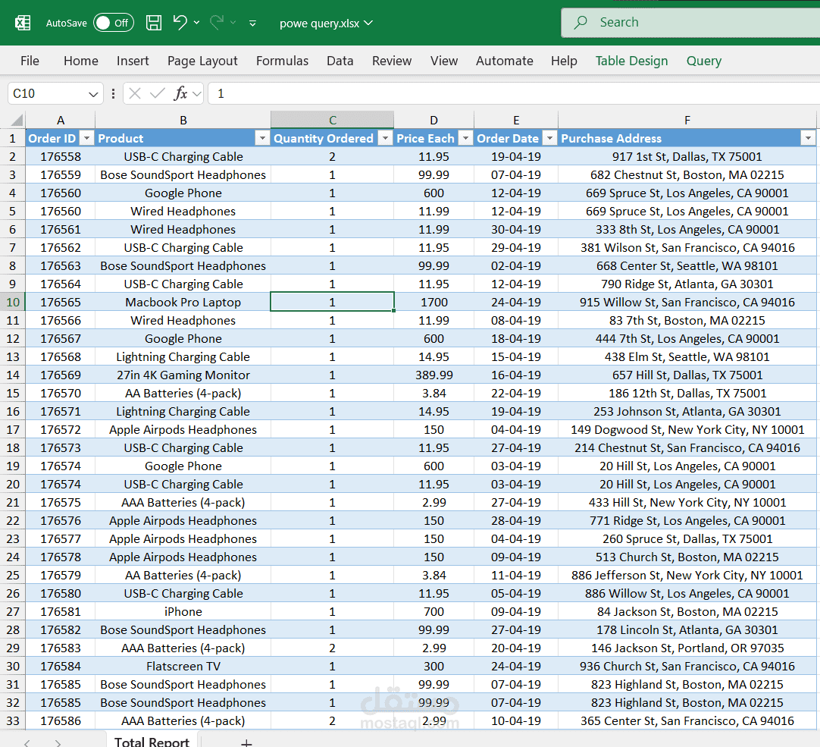Expand the Redo history dropdown arrow
Screen dimensions: 820x747
[x=233, y=23]
